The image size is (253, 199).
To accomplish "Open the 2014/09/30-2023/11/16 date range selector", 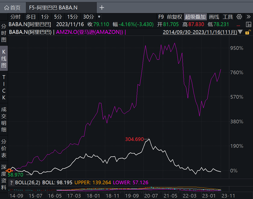I will pos(200,32).
